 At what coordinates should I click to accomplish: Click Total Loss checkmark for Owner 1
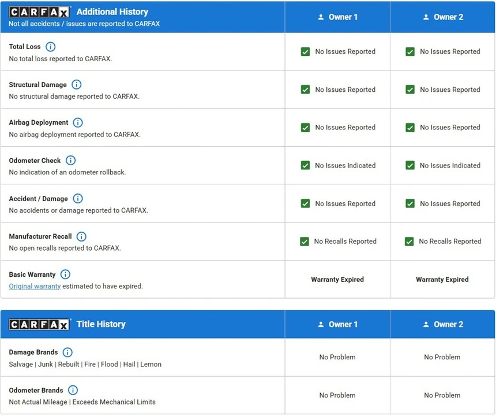[305, 51]
